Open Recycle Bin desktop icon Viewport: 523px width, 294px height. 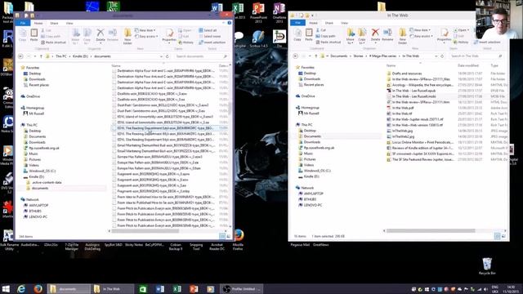[487, 266]
